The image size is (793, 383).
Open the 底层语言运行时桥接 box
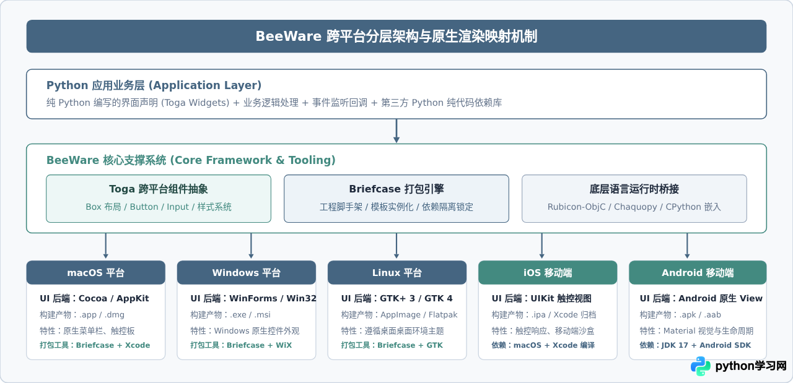(x=634, y=199)
